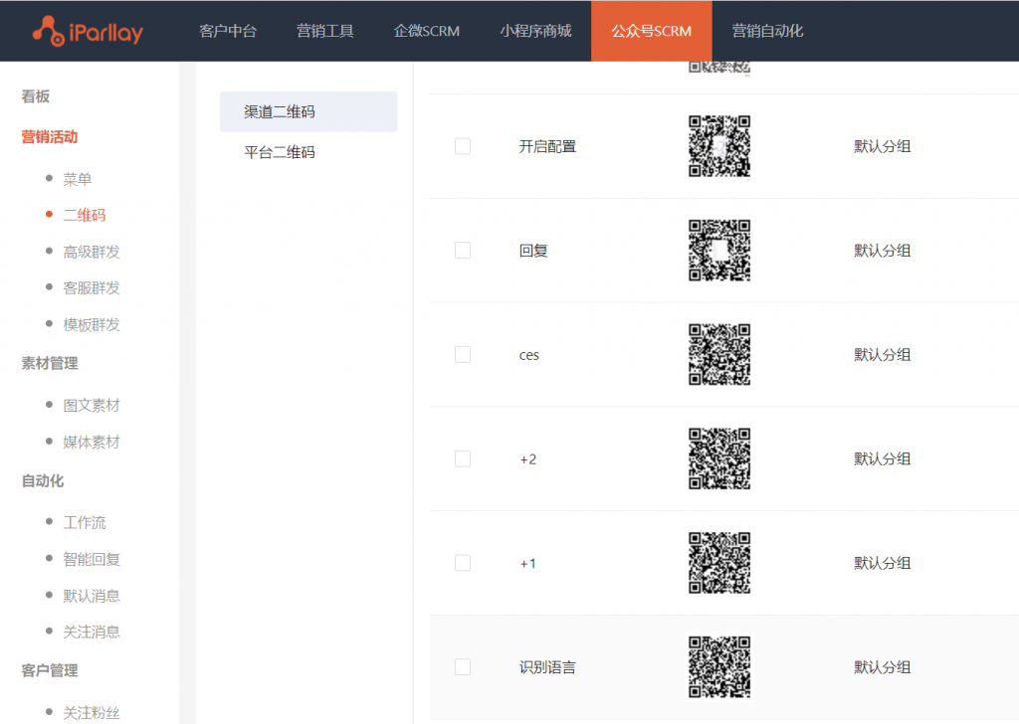1019x724 pixels.
Task: Click 默认分组 in the ces row
Action: tap(882, 355)
